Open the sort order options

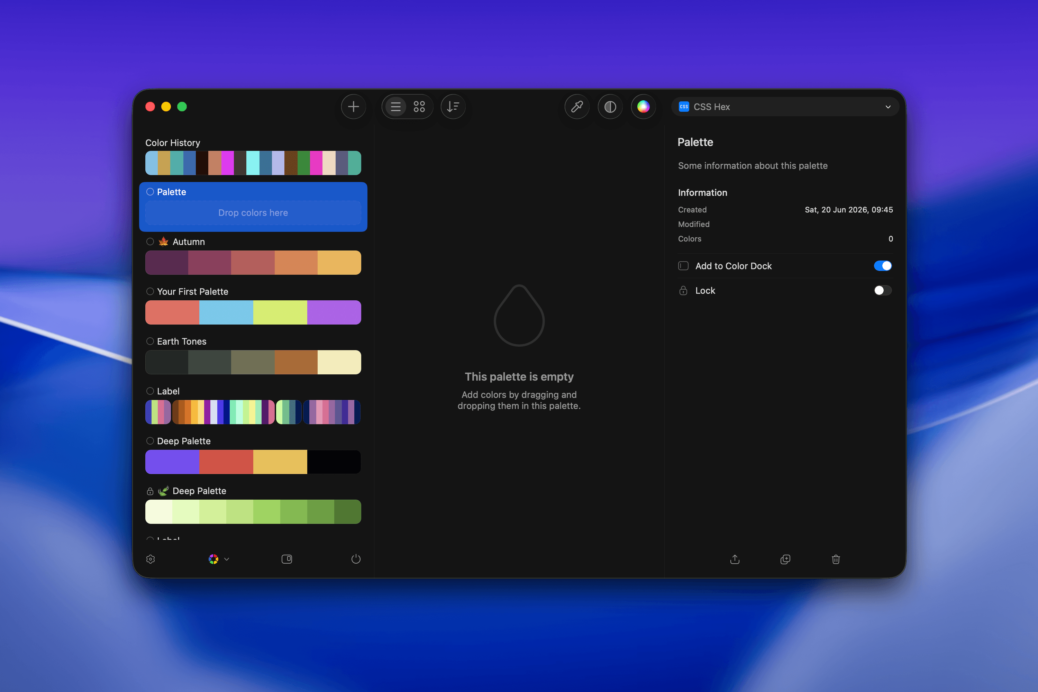(x=453, y=106)
